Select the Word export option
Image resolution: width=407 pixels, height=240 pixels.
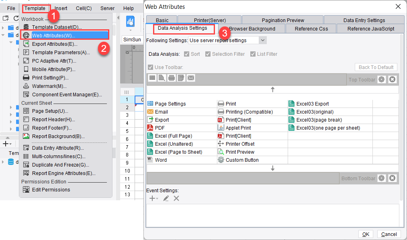tap(161, 160)
